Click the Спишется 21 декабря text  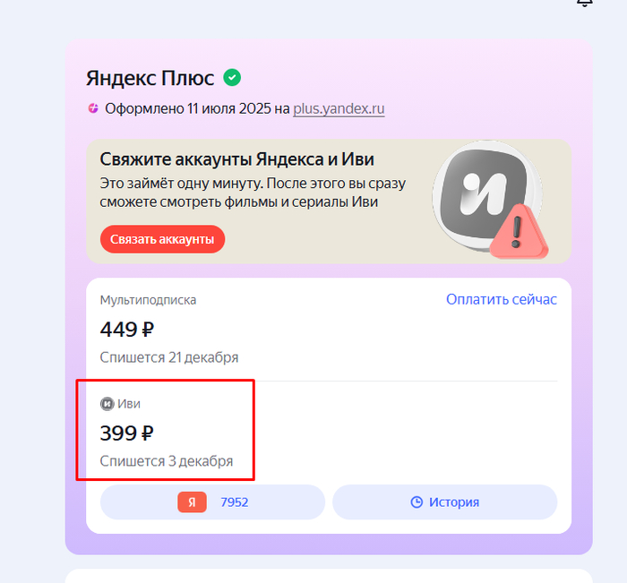[168, 357]
